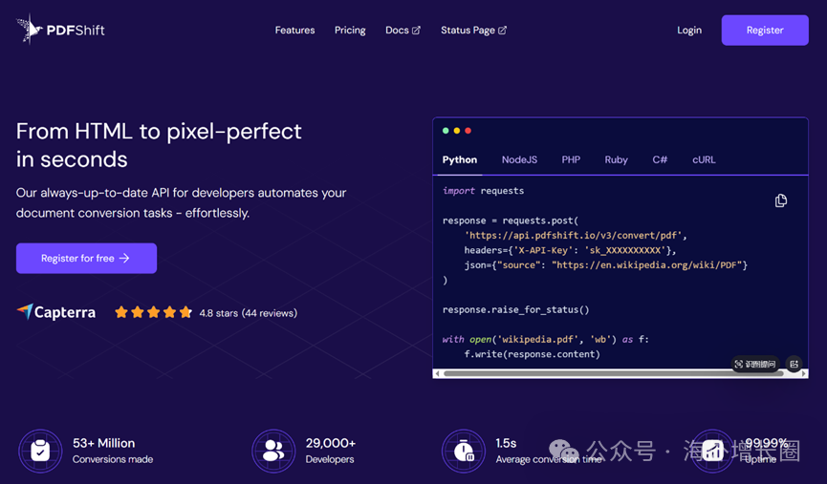
Task: Click the red dot in code window
Action: [x=468, y=131]
